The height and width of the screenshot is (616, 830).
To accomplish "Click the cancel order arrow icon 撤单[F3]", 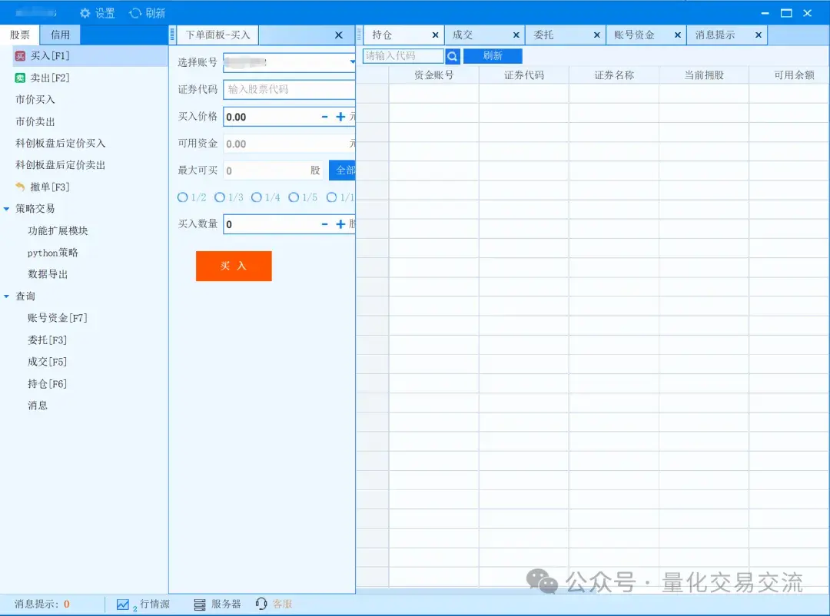I will point(20,187).
